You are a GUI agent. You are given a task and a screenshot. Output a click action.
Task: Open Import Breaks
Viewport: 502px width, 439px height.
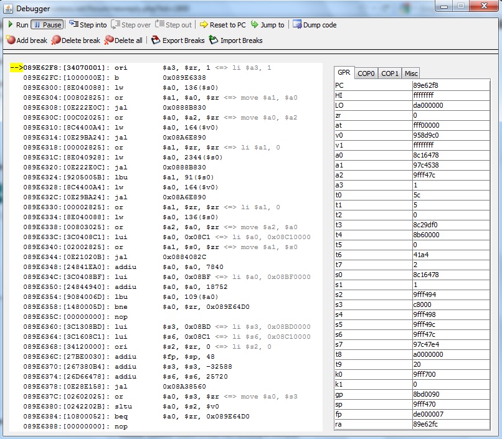235,40
